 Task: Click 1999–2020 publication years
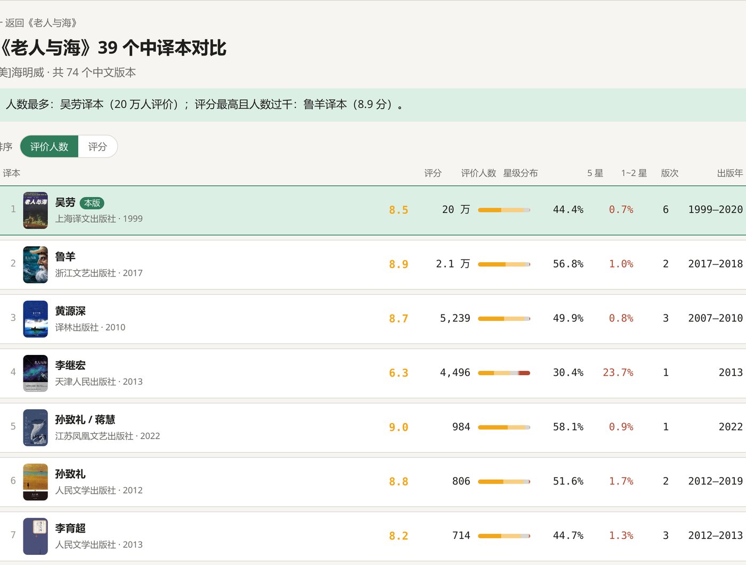tap(716, 209)
